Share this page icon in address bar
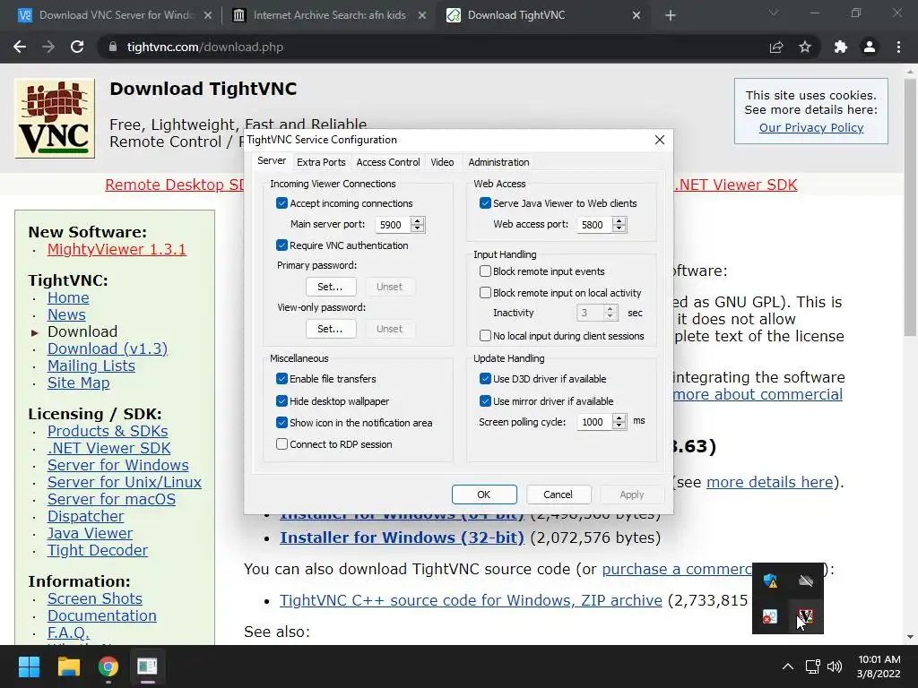This screenshot has height=688, width=918. tap(776, 47)
